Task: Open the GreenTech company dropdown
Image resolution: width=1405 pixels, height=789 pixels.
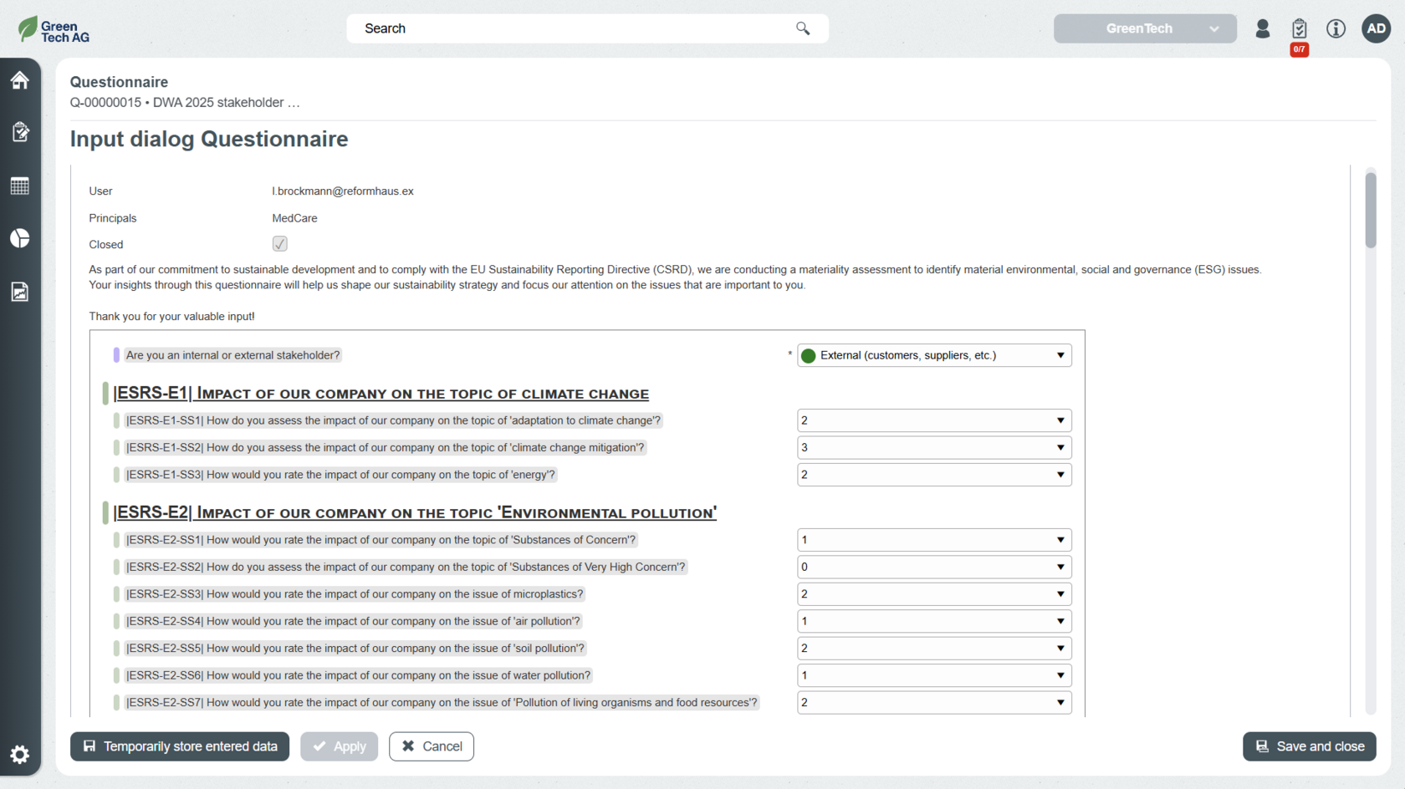Action: coord(1144,28)
